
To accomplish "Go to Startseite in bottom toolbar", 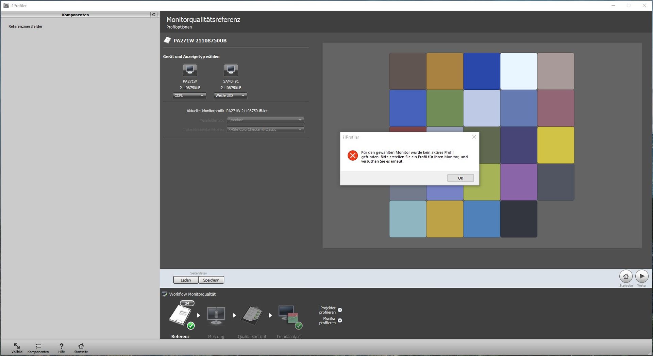I will (81, 348).
